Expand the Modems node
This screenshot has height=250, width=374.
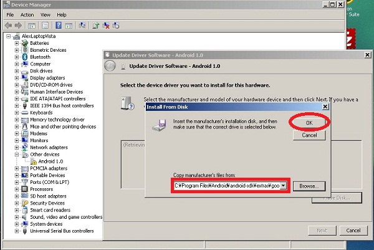(x=16, y=133)
